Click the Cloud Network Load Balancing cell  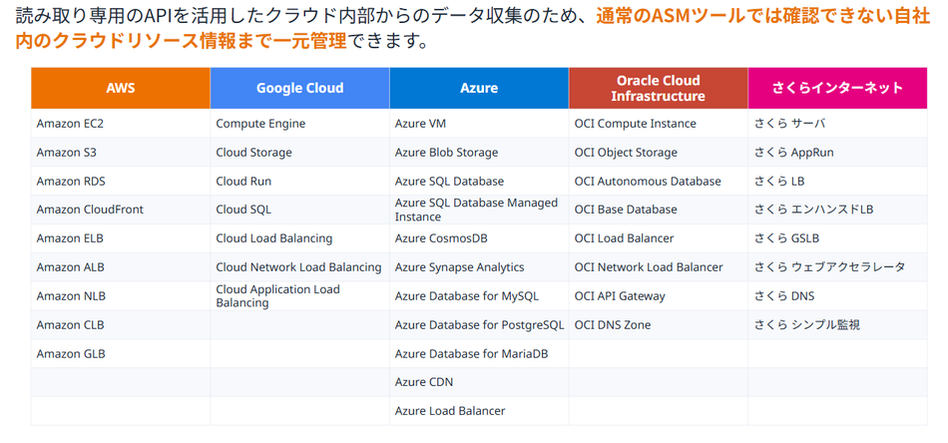(300, 267)
